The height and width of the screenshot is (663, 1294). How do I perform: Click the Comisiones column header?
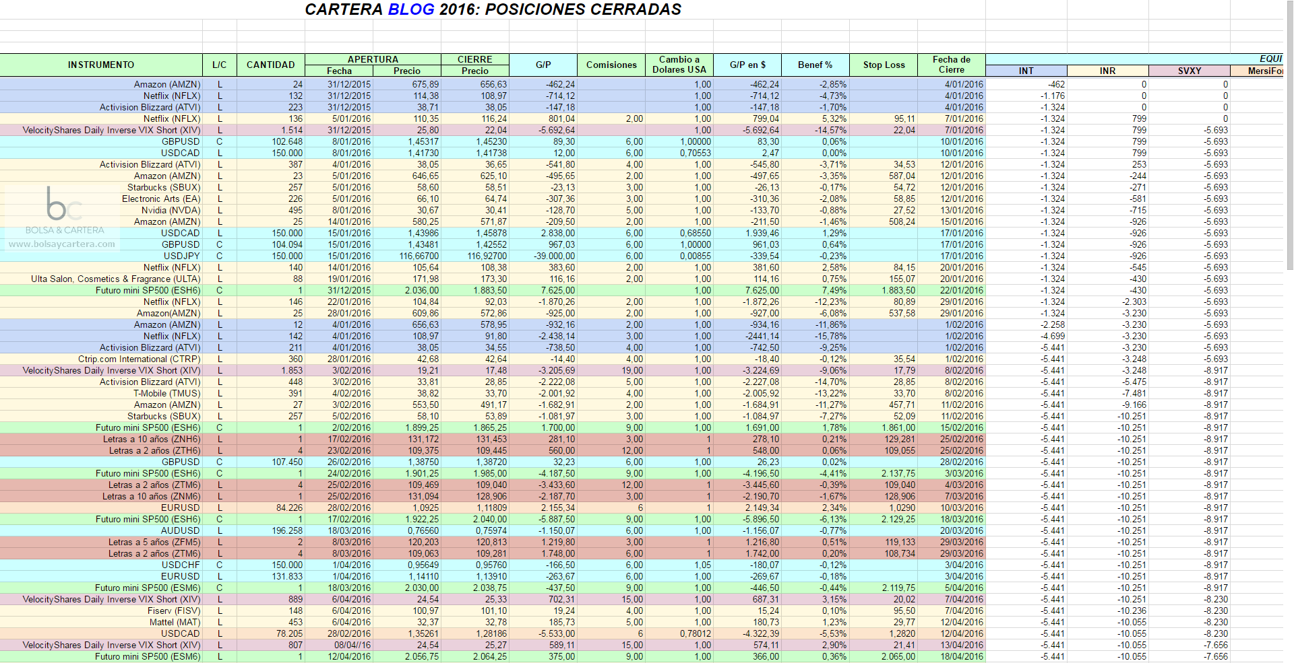point(611,65)
